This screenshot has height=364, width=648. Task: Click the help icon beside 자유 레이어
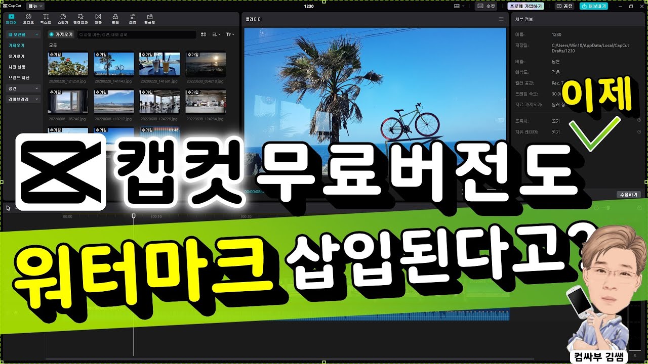(639, 131)
